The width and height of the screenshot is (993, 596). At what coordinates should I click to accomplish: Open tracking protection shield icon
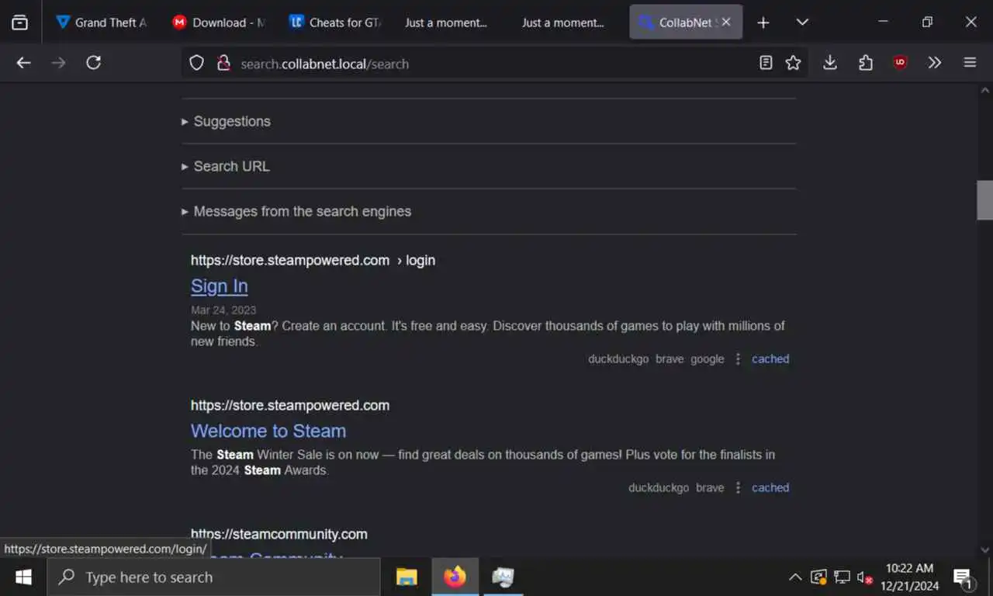pyautogui.click(x=197, y=64)
